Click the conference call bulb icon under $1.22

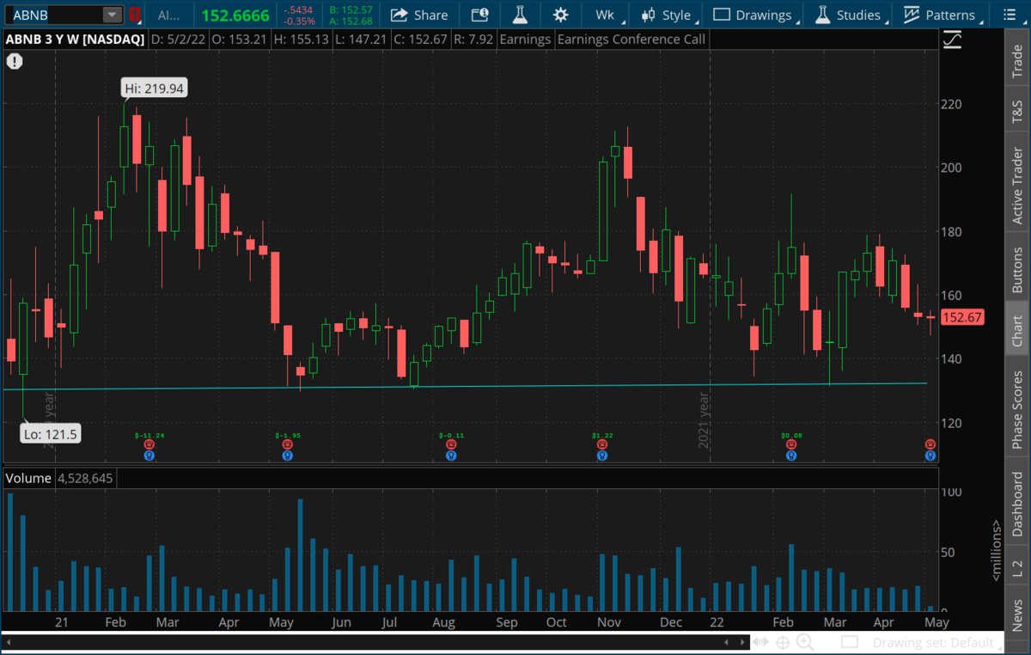[601, 456]
